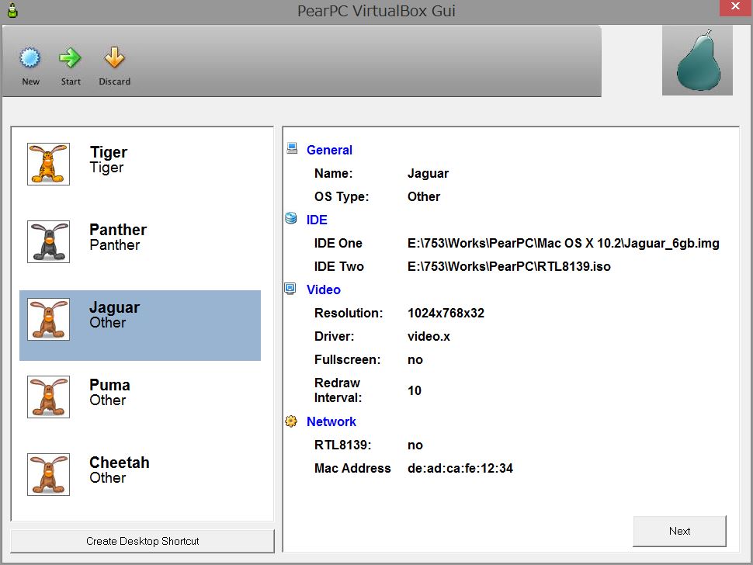Screen dimensions: 753x565
Task: Open the General settings link
Action: [329, 151]
